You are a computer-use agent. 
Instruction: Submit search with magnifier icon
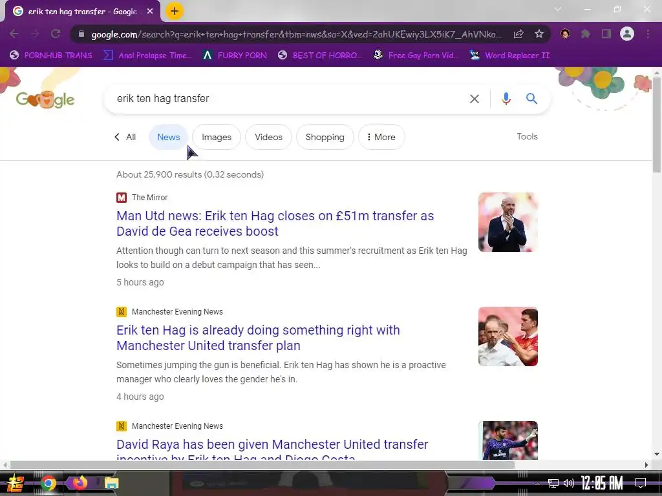click(531, 99)
